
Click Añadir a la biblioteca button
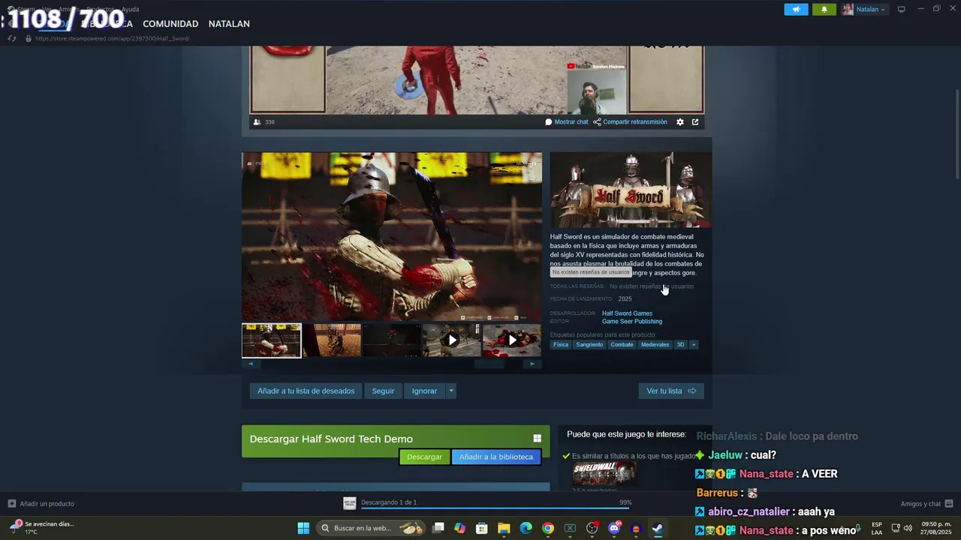(x=496, y=457)
